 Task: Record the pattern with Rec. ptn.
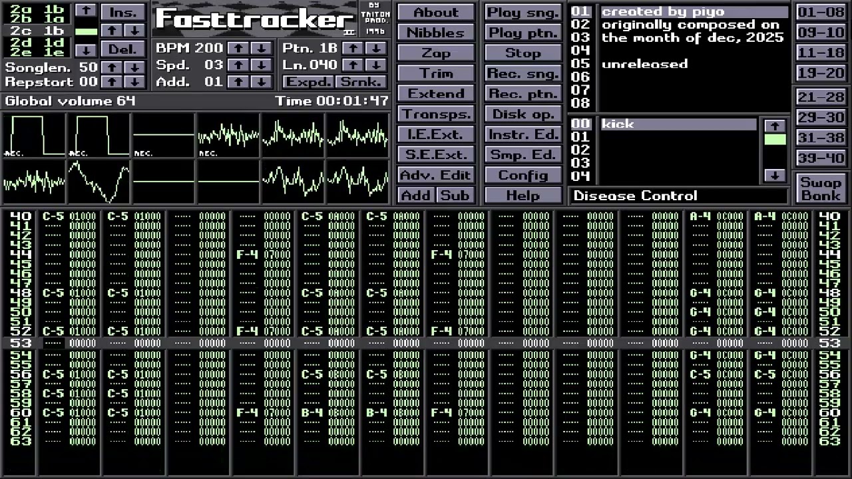coord(523,94)
